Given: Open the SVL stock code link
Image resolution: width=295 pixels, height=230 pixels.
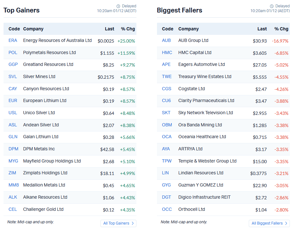Looking at the screenshot, I should (x=13, y=77).
